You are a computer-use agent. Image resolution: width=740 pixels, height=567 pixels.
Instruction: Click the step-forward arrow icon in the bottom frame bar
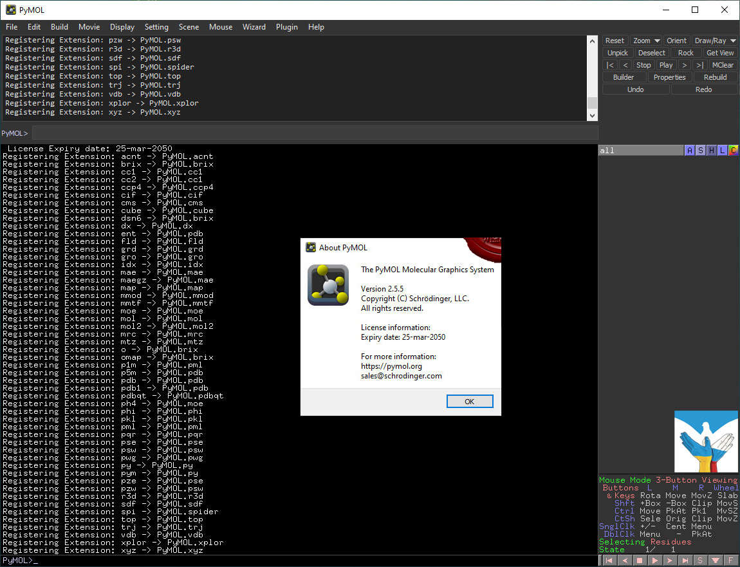670,561
